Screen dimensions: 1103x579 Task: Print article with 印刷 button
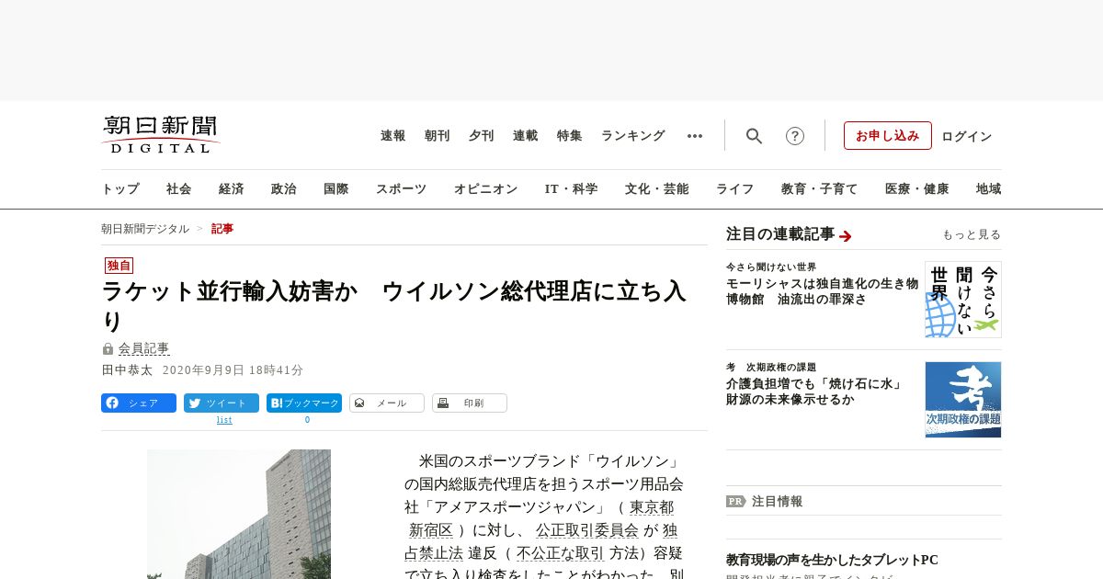click(x=470, y=403)
